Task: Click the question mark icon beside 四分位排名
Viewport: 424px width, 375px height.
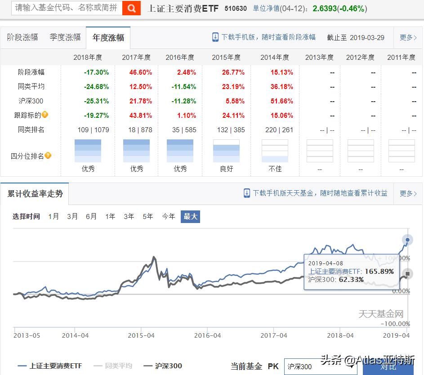Action: point(49,156)
